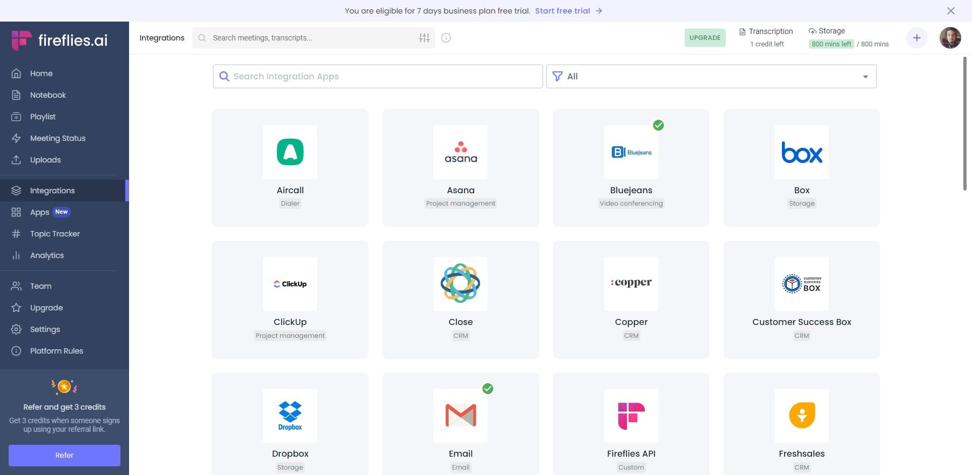
Task: Go to Topic Tracker in sidebar
Action: [x=55, y=234]
